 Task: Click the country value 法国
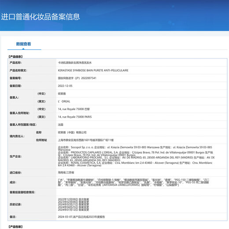(x=60, y=125)
